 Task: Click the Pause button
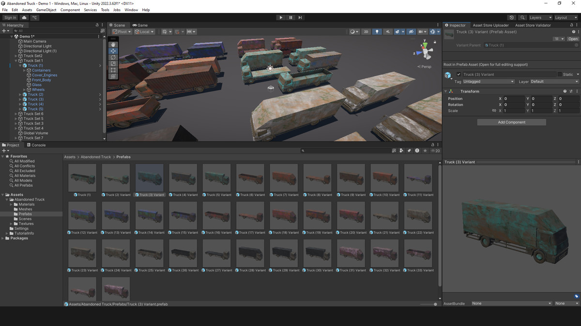click(290, 17)
